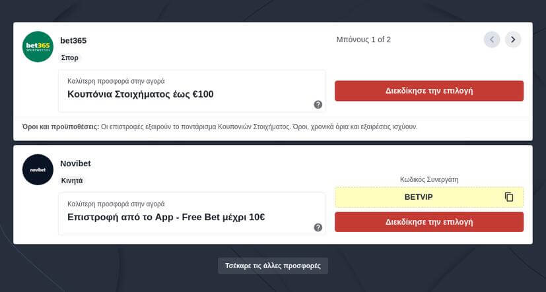Show the next bonus with right arrow

(x=513, y=40)
